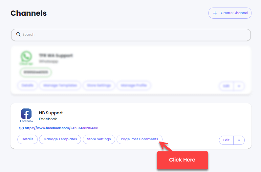Open Details for NB Support
This screenshot has width=261, height=172.
point(28,139)
